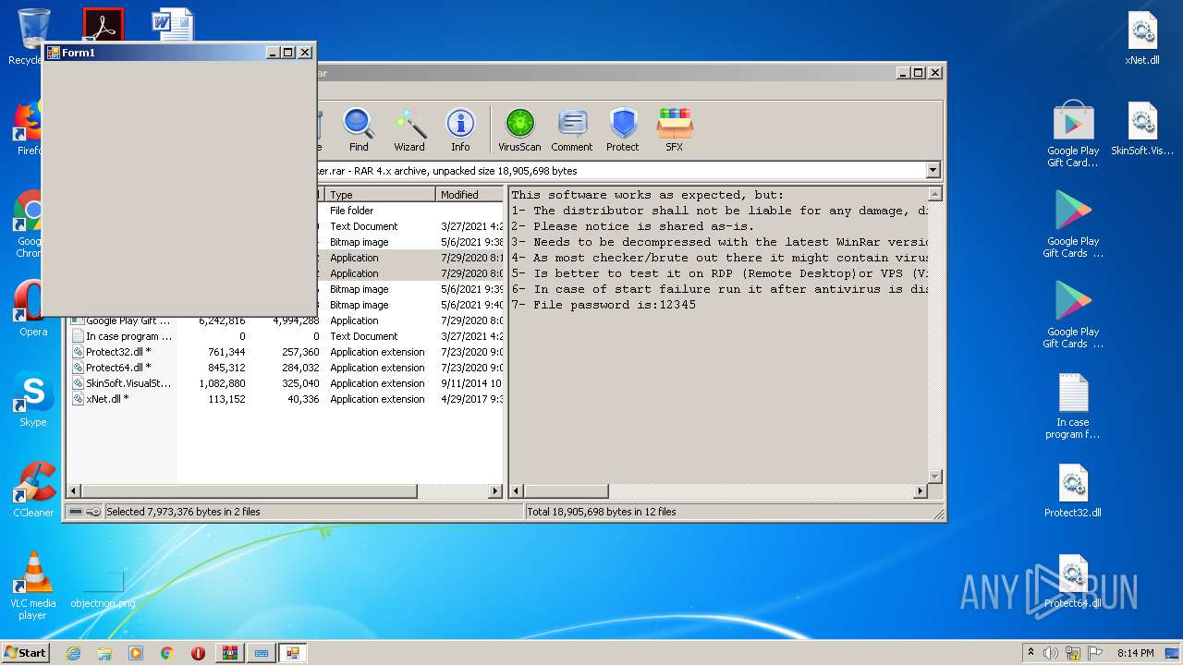Image resolution: width=1183 pixels, height=665 pixels.
Task: Launch Chrome from the taskbar
Action: tap(167, 653)
